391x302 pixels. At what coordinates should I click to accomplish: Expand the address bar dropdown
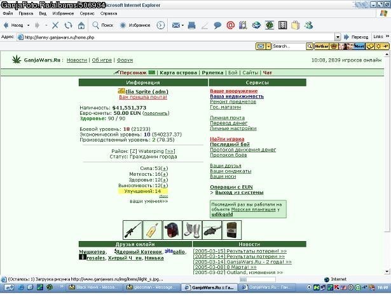[x=338, y=37]
